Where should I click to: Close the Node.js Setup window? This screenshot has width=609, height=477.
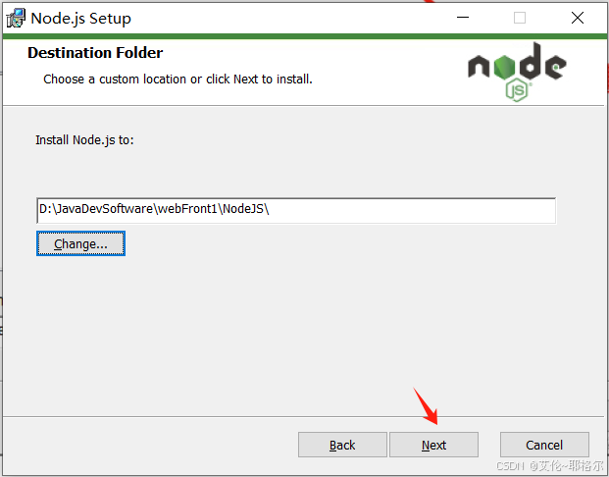click(x=578, y=18)
